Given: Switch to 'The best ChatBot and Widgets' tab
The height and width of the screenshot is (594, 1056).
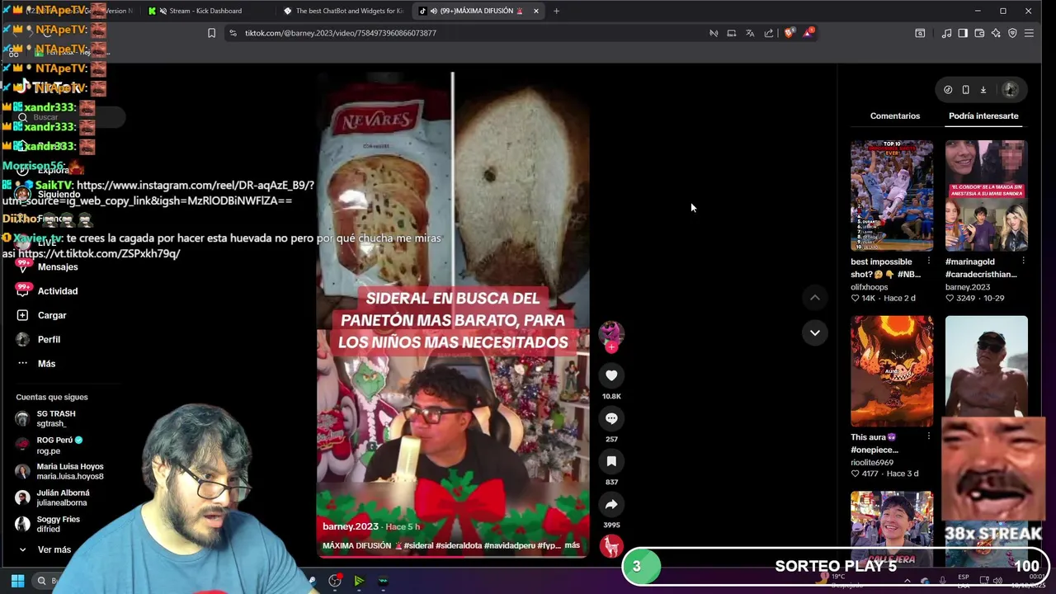Looking at the screenshot, I should point(342,11).
